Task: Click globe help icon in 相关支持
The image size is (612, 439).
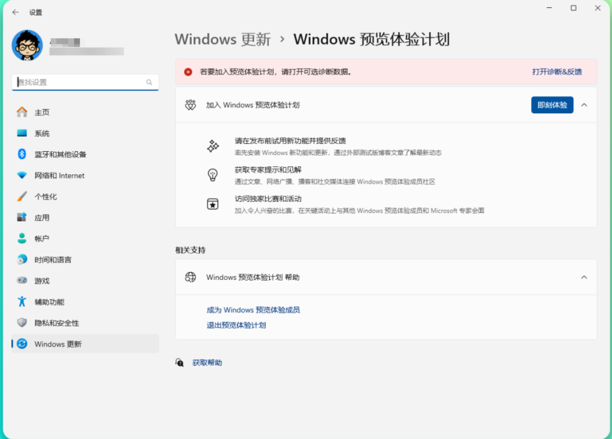Action: [191, 277]
